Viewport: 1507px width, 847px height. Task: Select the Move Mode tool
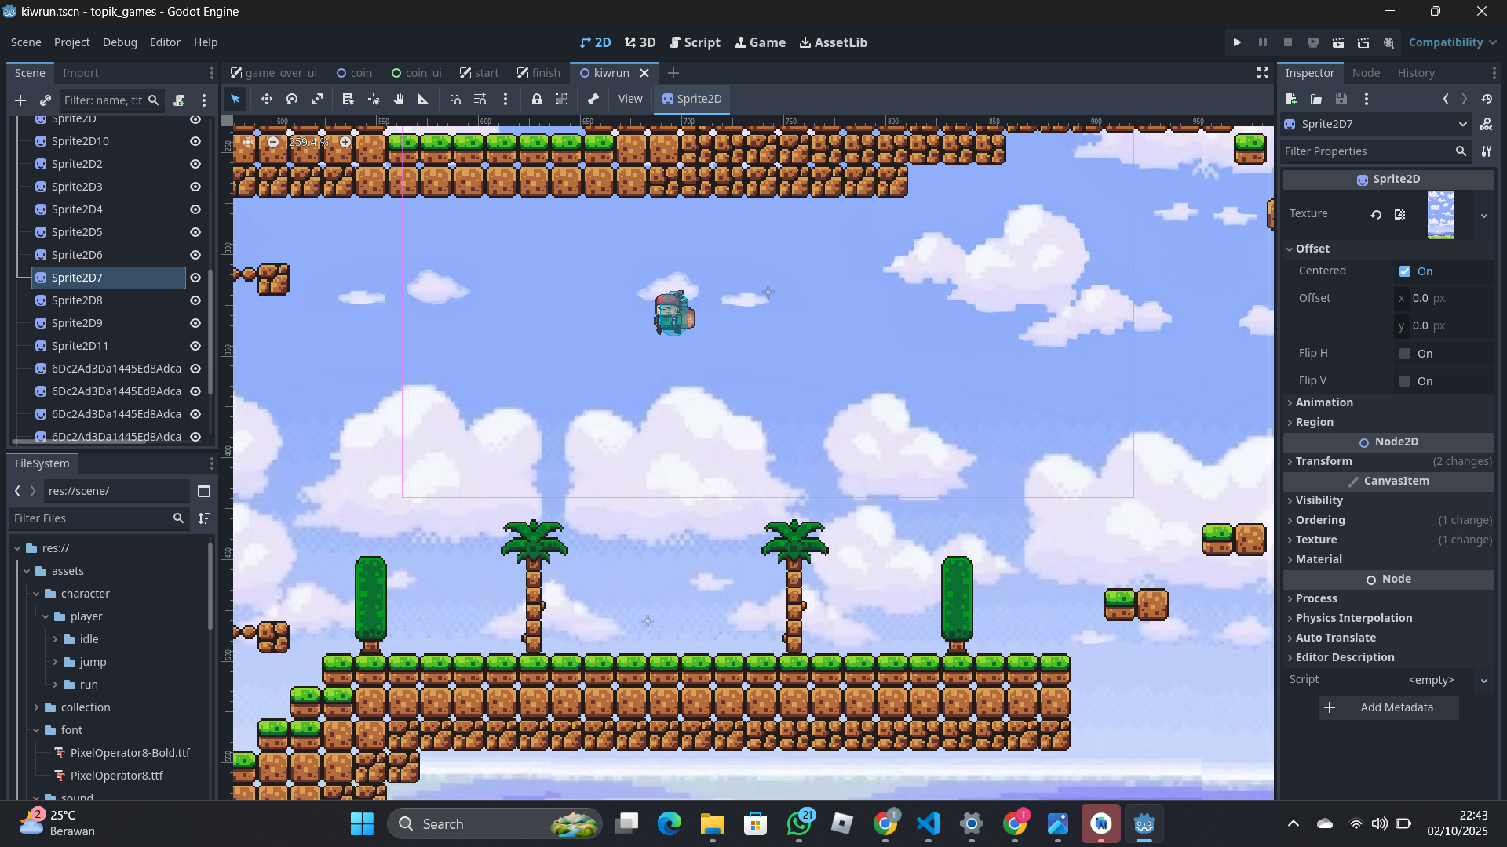266,99
